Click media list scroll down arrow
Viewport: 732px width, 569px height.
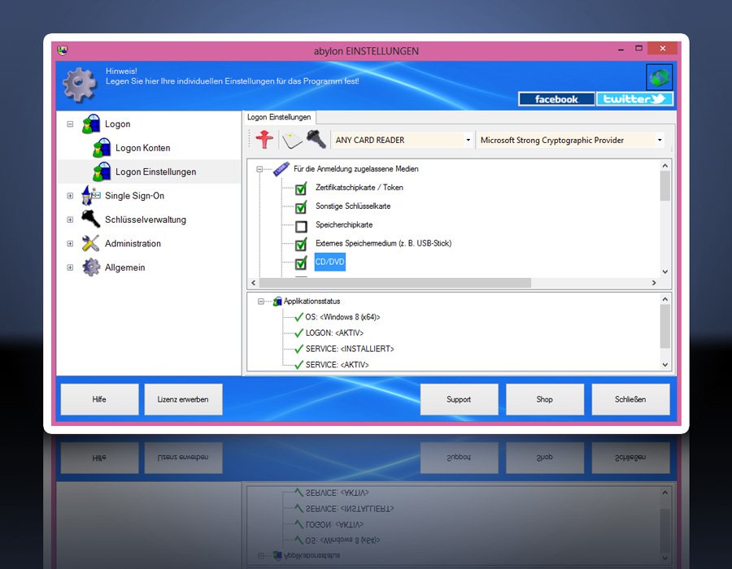(664, 271)
